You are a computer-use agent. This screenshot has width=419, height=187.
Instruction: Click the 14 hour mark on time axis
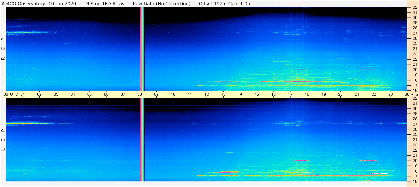coord(240,94)
